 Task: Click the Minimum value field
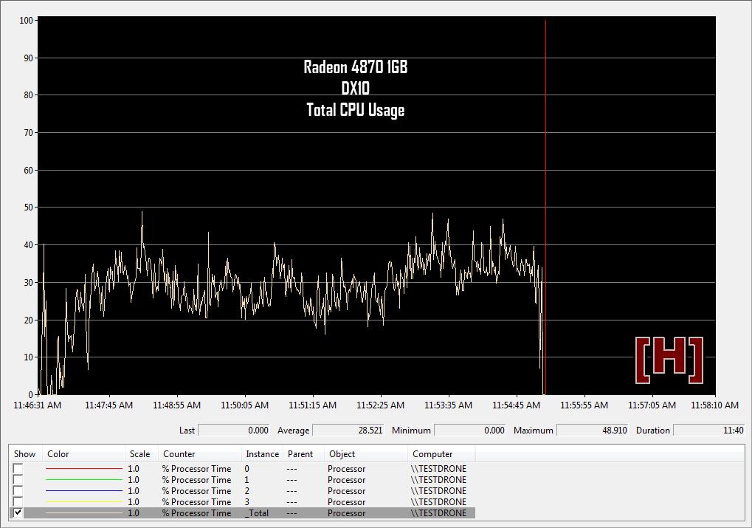[470, 430]
